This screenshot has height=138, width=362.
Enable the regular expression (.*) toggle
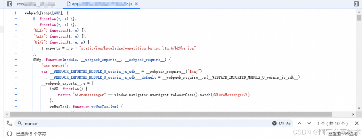click(x=281, y=123)
